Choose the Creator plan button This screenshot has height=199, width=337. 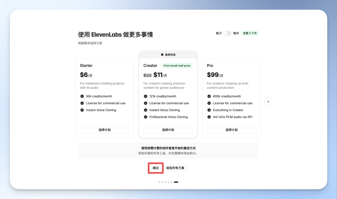tap(168, 130)
